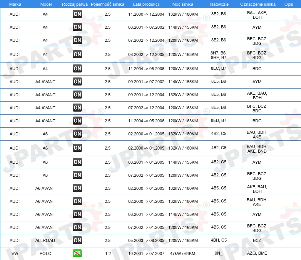The width and height of the screenshot is (301, 260).
Task: Click the ON icon in the A4 8H7, B6 row
Action: coord(77,54)
